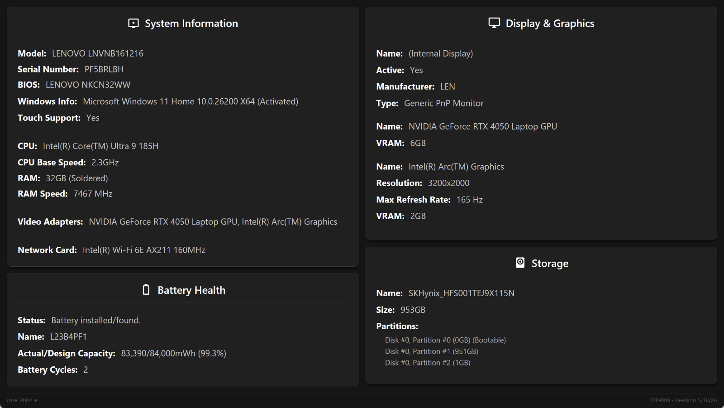This screenshot has width=724, height=408.
Task: Click the VRAM 6GB value
Action: (418, 143)
